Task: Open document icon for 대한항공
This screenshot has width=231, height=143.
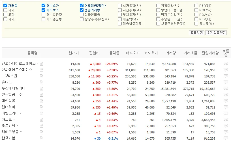Action: pyautogui.click(x=42, y=101)
